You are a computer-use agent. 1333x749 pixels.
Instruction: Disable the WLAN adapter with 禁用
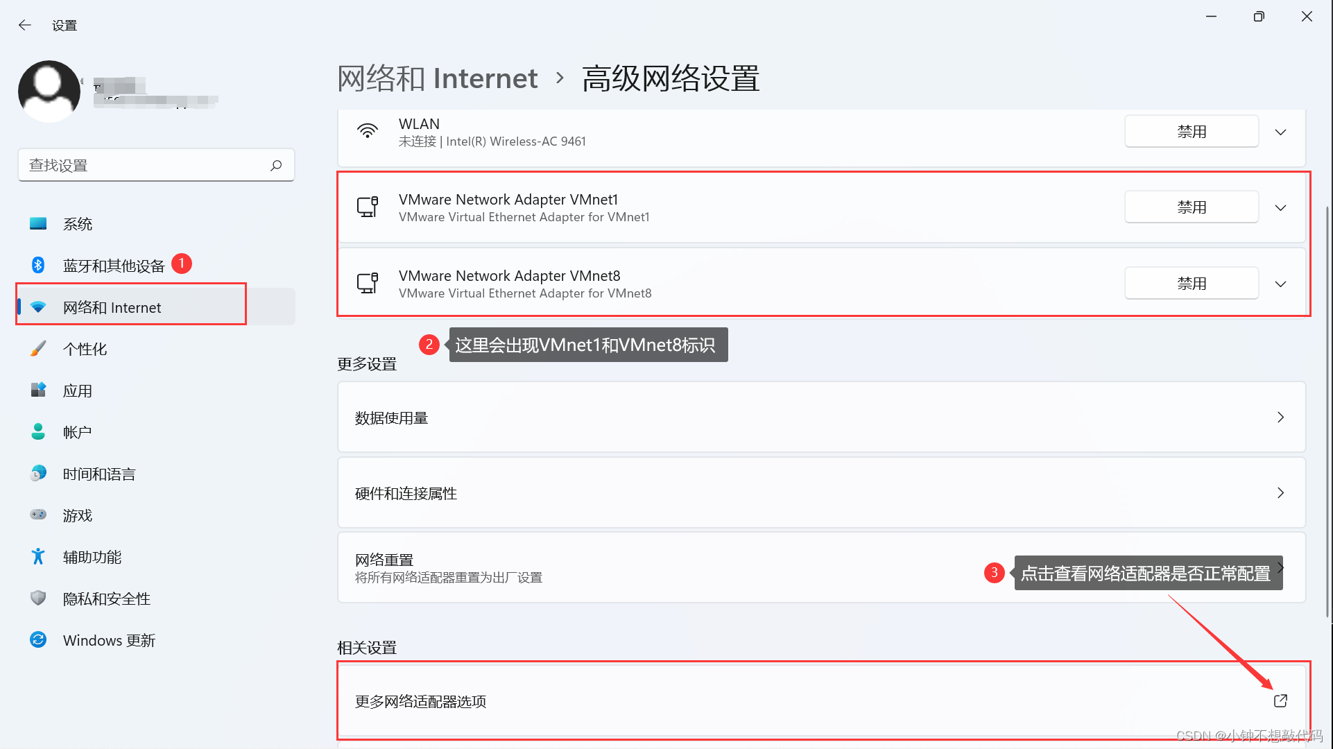(x=1192, y=131)
